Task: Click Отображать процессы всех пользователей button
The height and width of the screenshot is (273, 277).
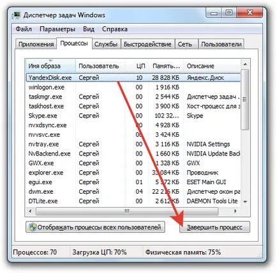Action: (95, 227)
